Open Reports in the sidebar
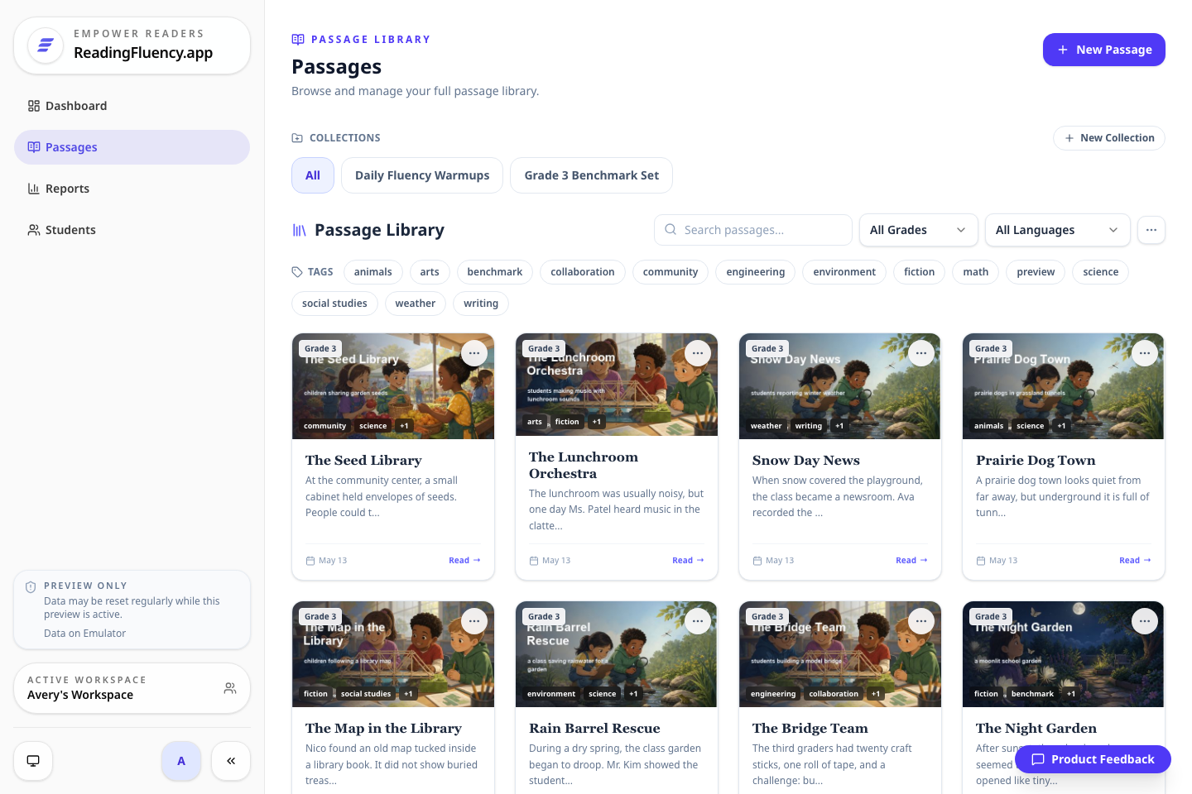The height and width of the screenshot is (794, 1192). coord(132,189)
